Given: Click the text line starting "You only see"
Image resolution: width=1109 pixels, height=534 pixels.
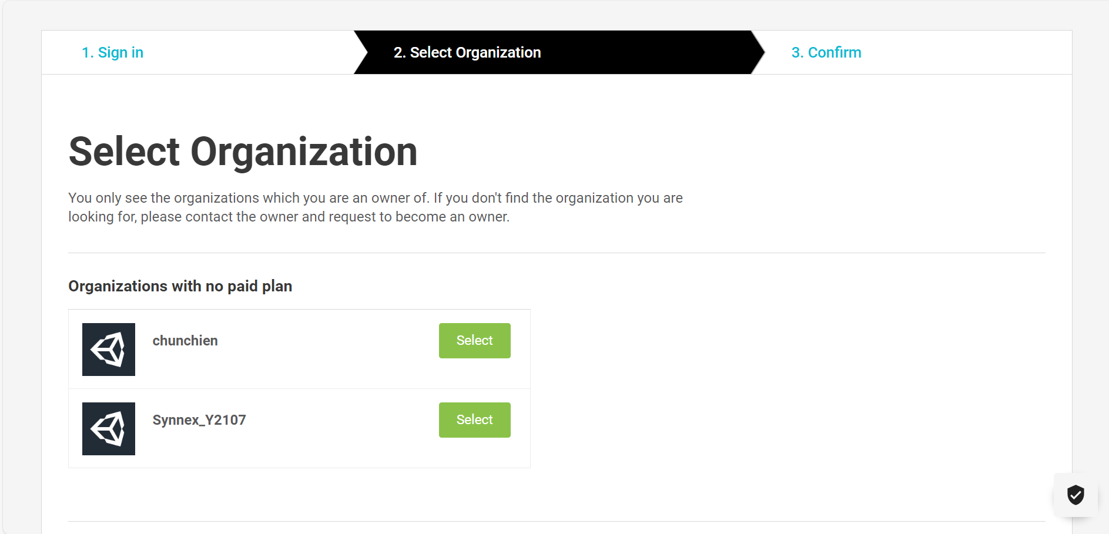Looking at the screenshot, I should tap(375, 198).
